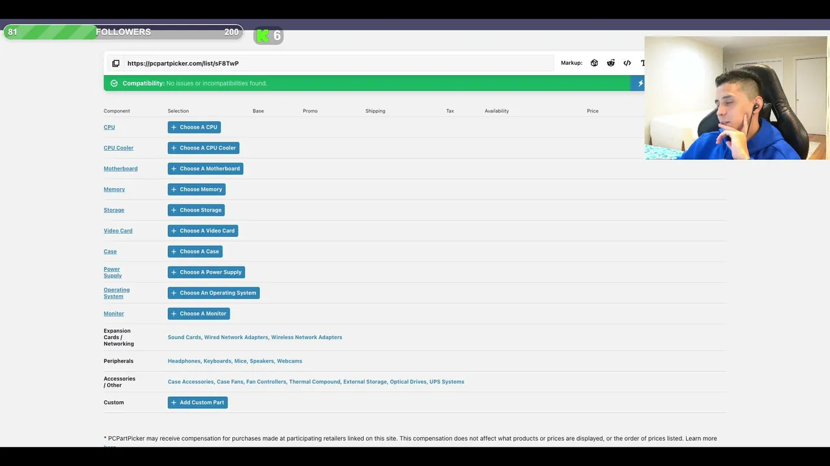
Task: Open the Motherboard component link
Action: 121,168
